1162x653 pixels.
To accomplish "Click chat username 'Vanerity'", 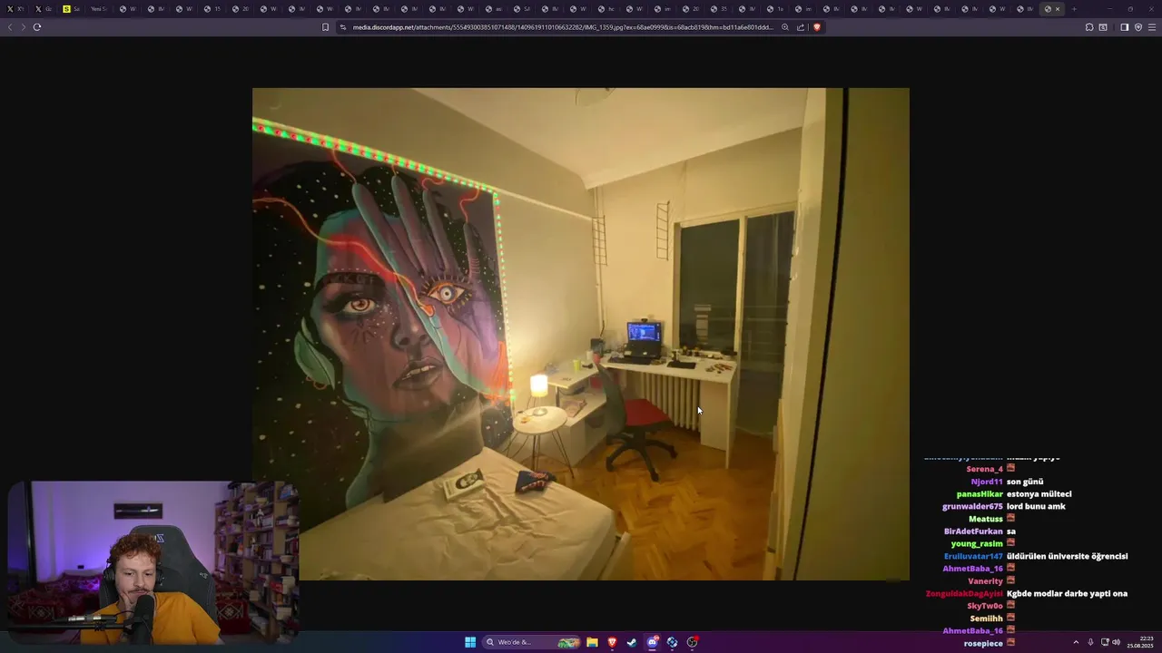I will (985, 581).
